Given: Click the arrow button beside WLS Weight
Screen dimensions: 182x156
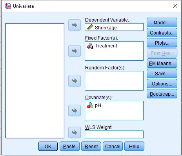Looking at the screenshot, I should (75, 132).
